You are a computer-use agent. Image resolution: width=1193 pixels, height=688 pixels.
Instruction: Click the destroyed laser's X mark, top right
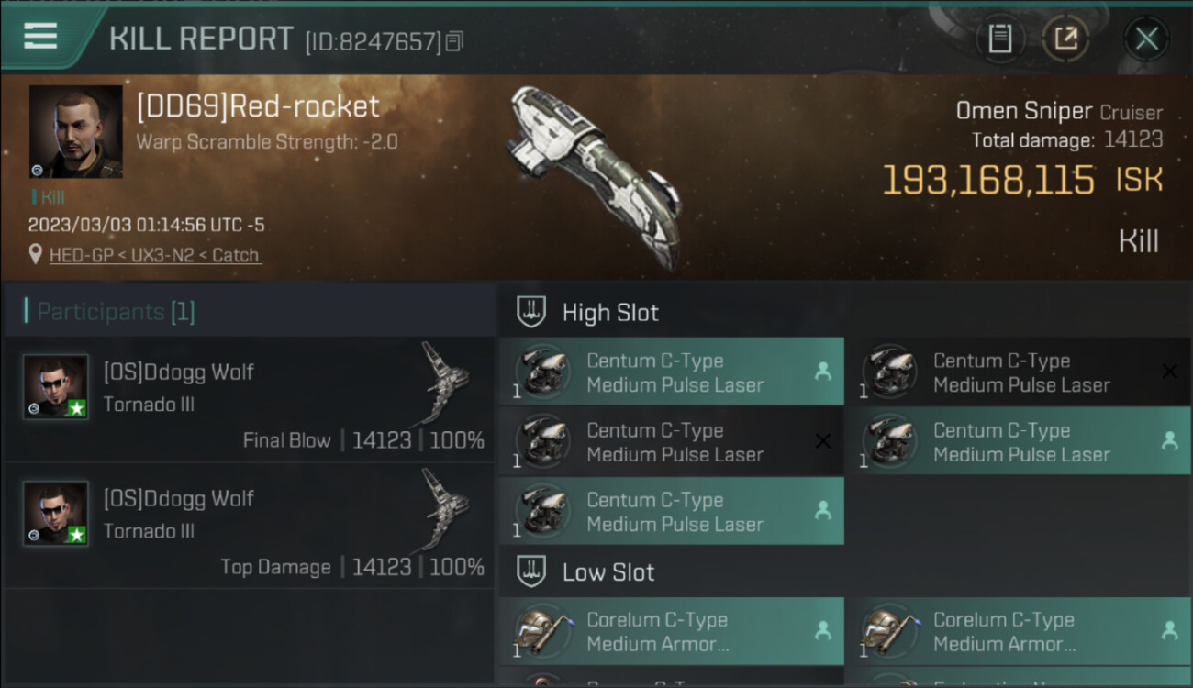pos(1169,372)
